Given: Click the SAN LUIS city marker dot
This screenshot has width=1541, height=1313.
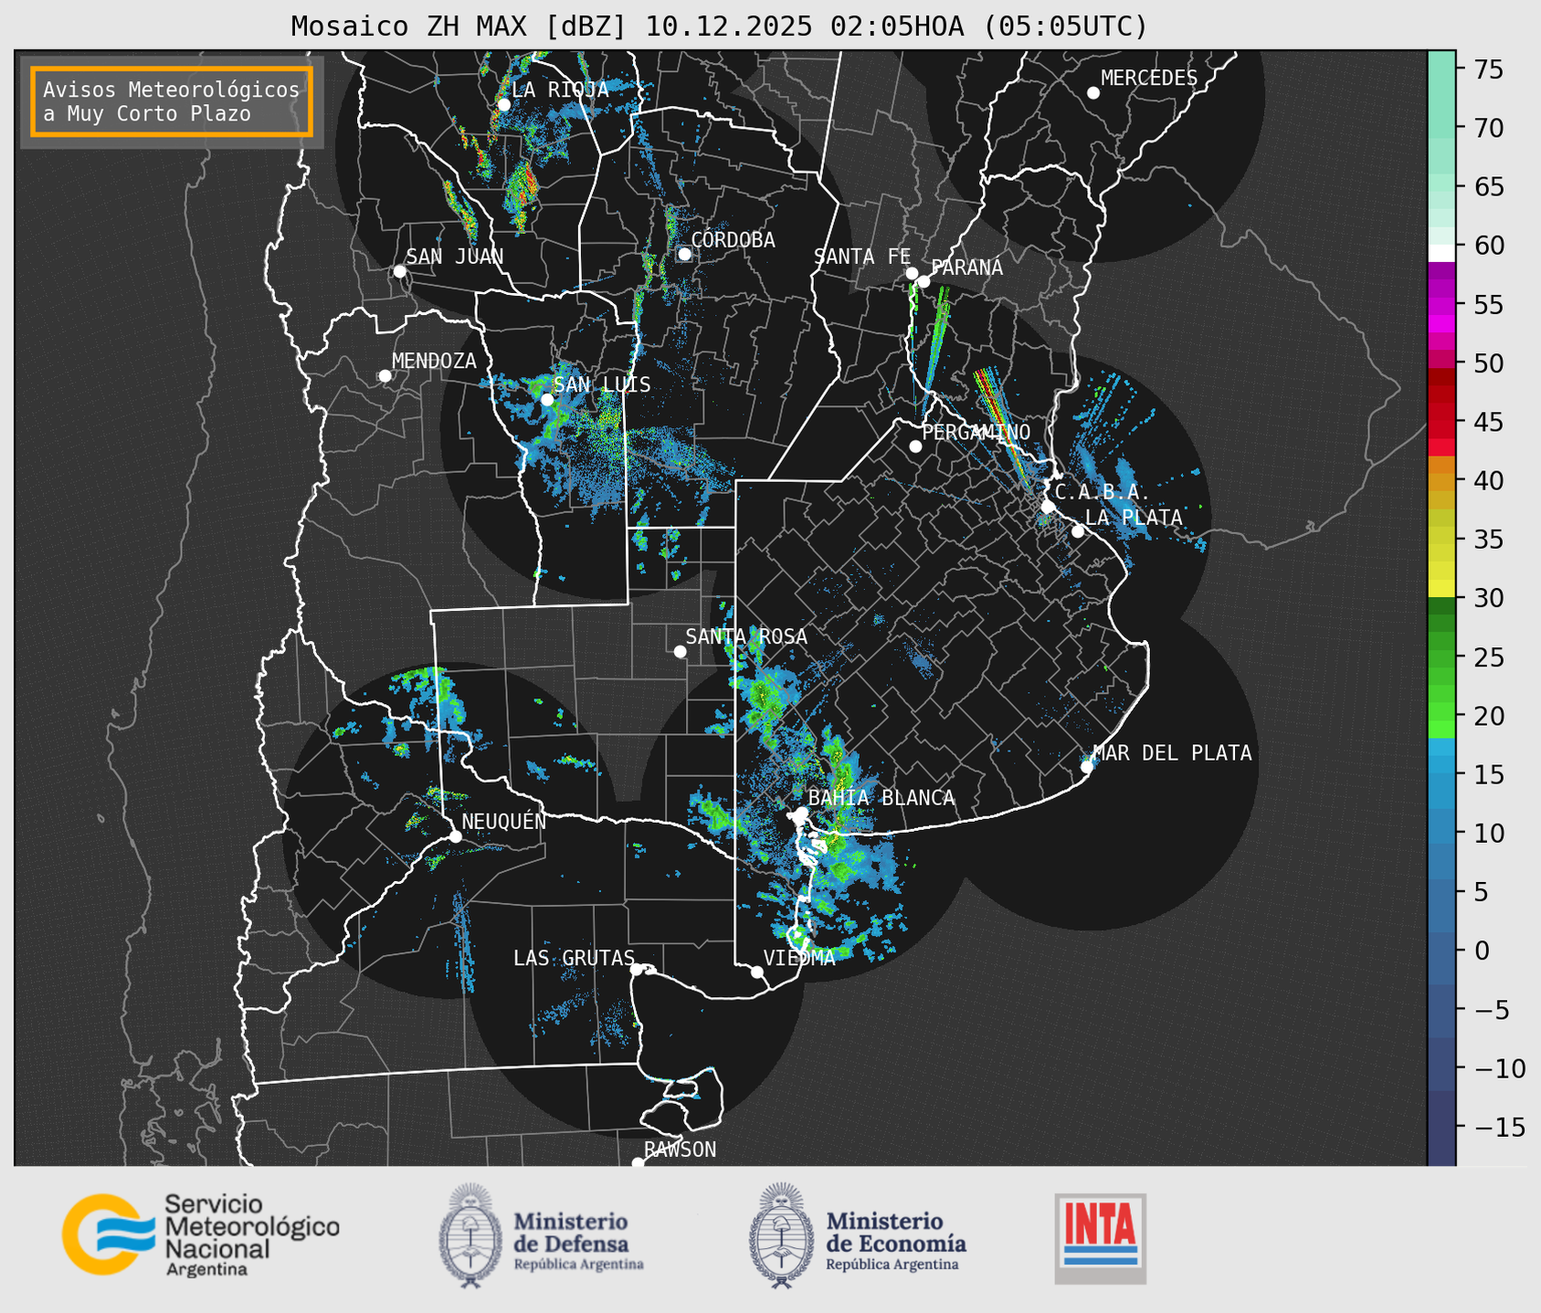Looking at the screenshot, I should click(x=547, y=400).
